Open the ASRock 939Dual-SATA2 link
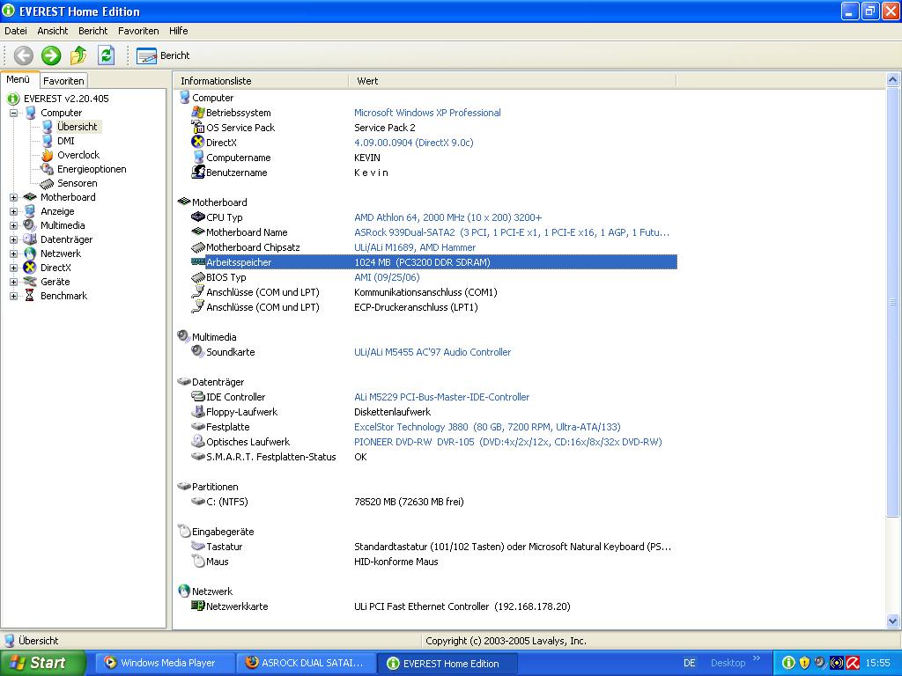 pos(512,232)
